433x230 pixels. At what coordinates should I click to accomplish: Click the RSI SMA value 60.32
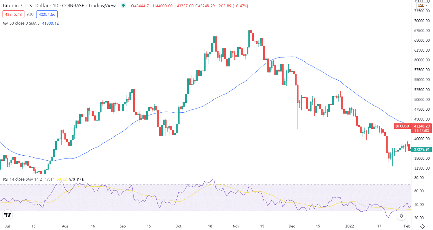click(x=61, y=179)
